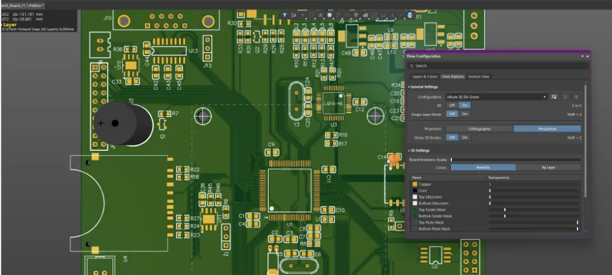
Task: Adjust the Top Solder Mask transparency slider
Action: coord(533,210)
